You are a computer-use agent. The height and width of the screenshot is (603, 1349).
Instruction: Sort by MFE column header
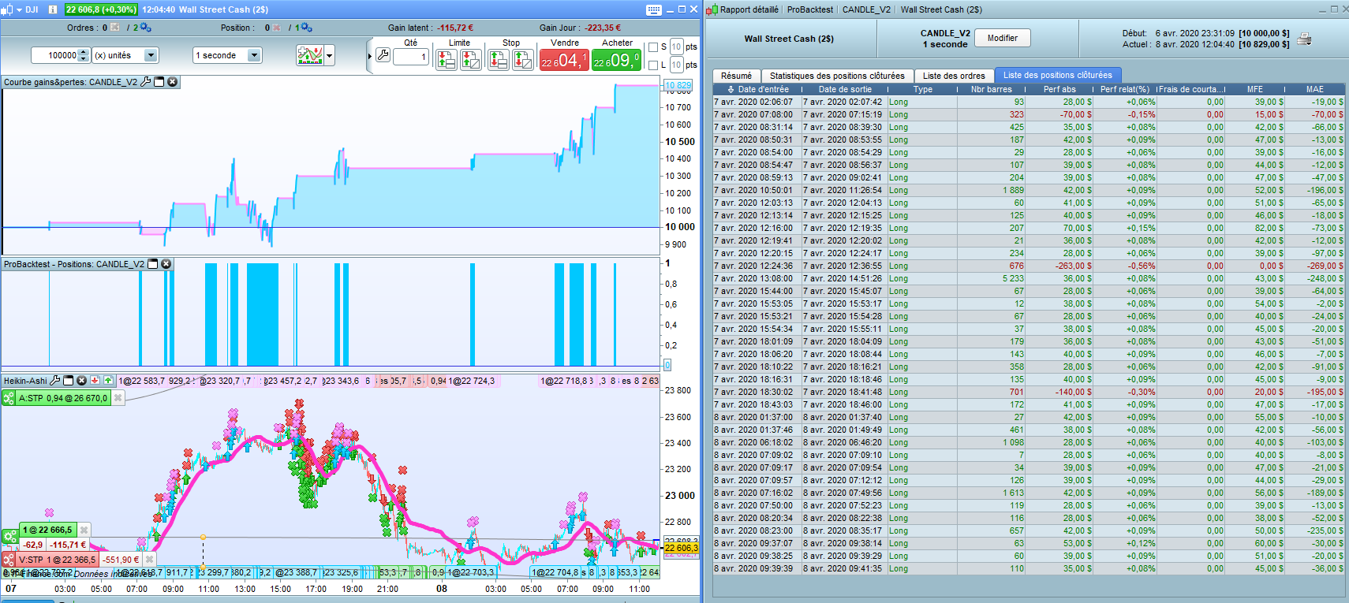pyautogui.click(x=1255, y=89)
